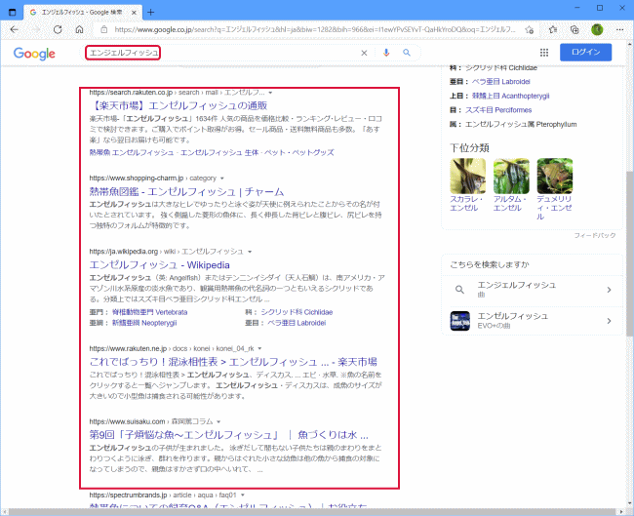Add page to favorites star icon
The width and height of the screenshot is (634, 516).
(x=530, y=29)
